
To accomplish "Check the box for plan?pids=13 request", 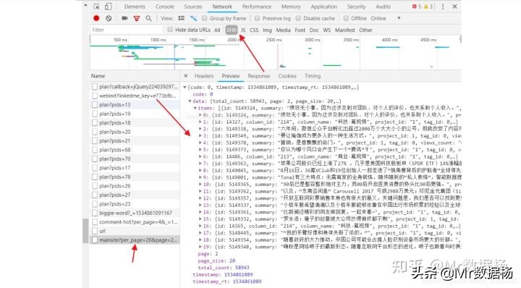I will (x=95, y=105).
